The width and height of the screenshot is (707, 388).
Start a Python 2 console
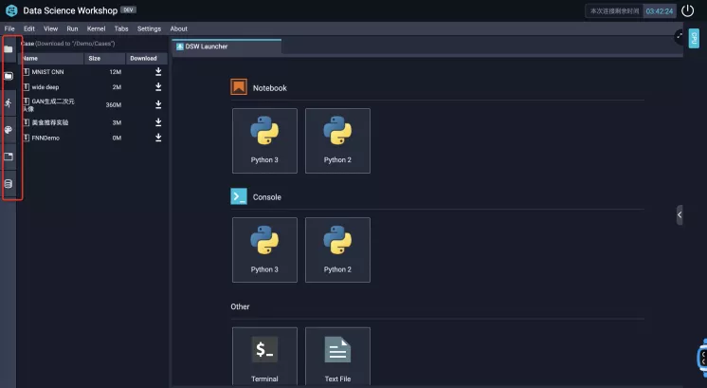click(337, 249)
